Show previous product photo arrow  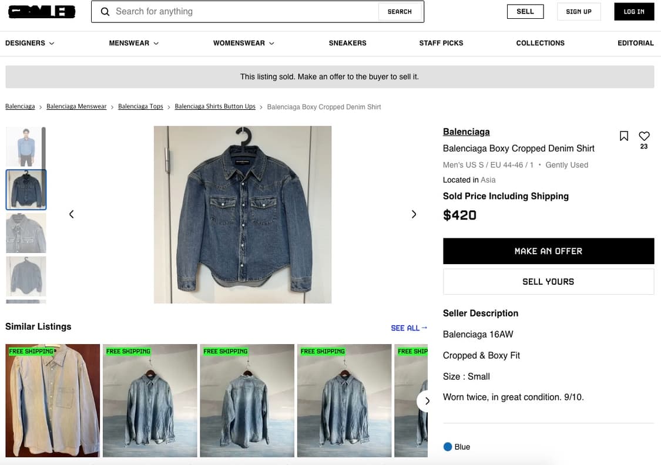tap(72, 214)
